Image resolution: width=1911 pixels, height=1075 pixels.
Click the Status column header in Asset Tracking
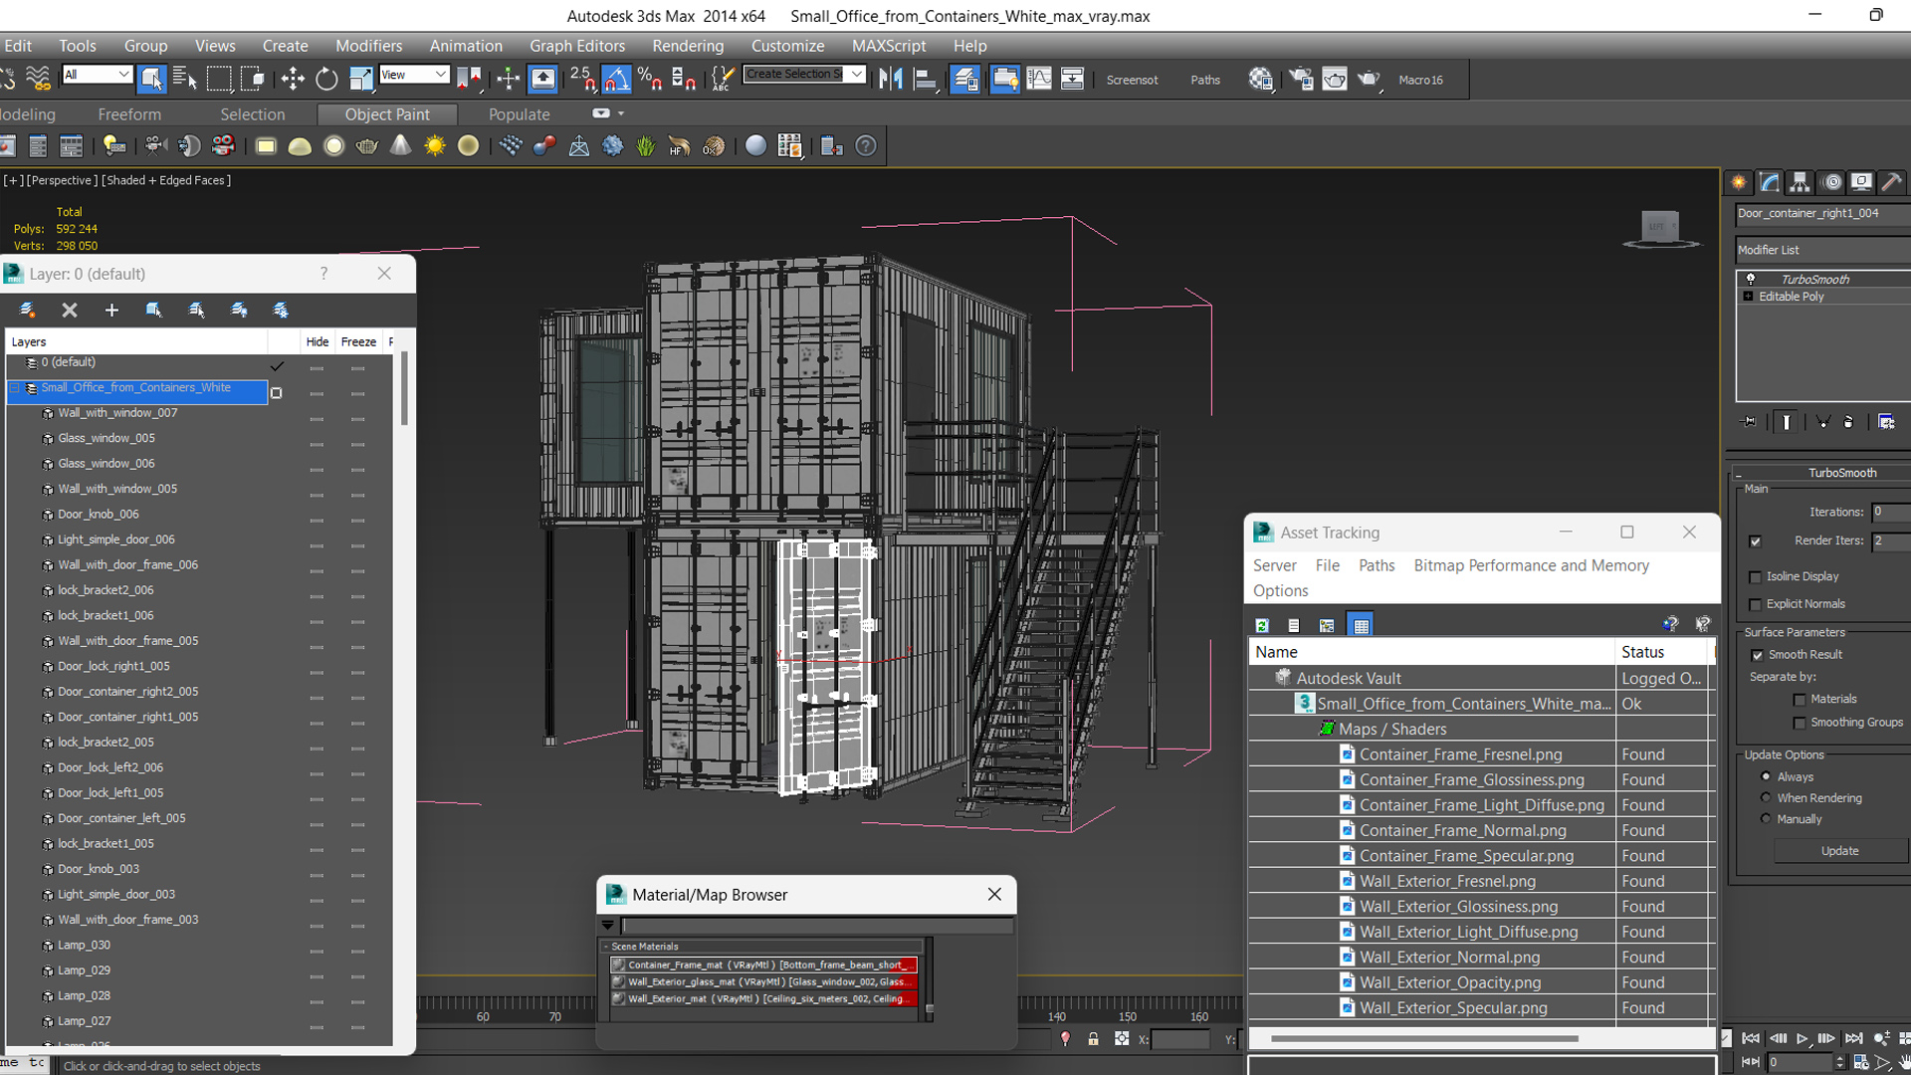click(1661, 652)
